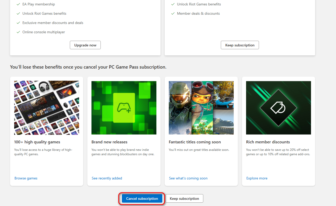Choose Keep subscription beside Cancel subscription
Viewport: 336px width, 206px height.
[184, 199]
